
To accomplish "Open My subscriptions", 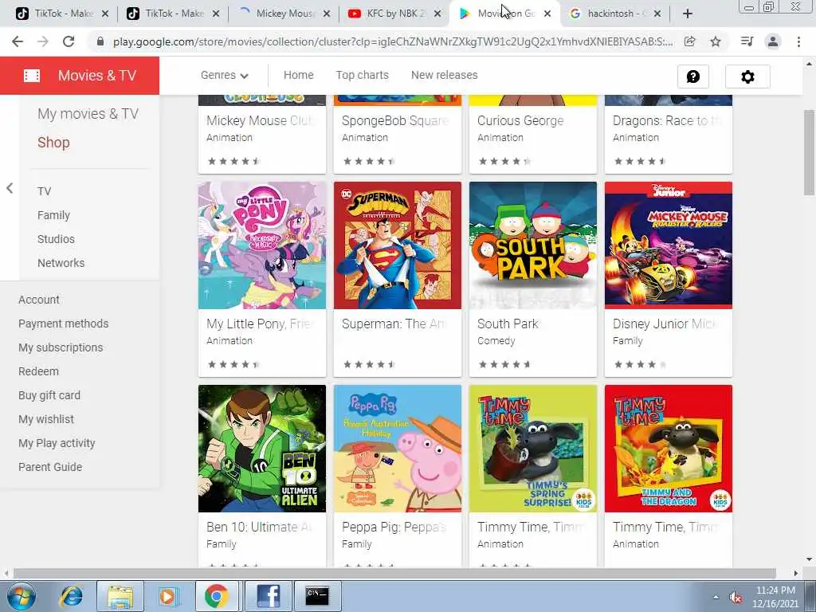I will click(x=61, y=347).
